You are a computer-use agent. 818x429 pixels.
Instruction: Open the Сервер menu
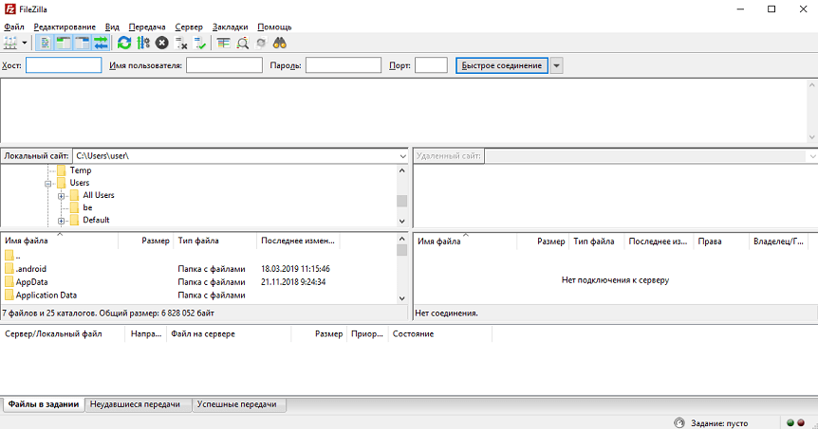click(189, 27)
